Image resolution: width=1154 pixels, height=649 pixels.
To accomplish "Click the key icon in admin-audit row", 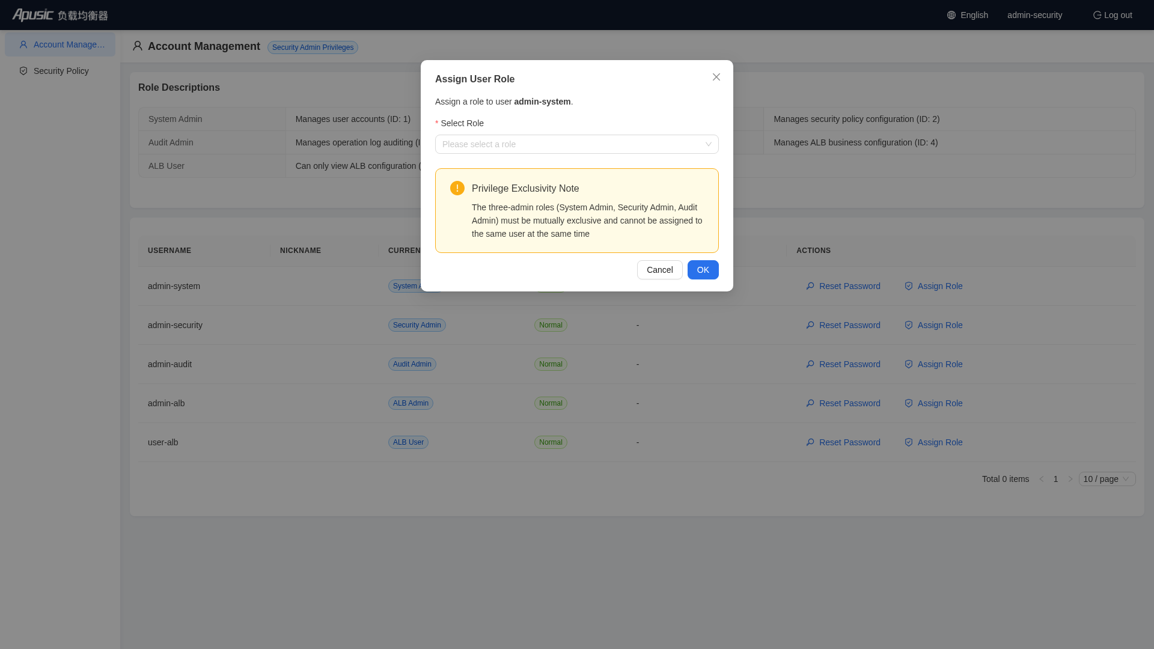I will pyautogui.click(x=810, y=364).
